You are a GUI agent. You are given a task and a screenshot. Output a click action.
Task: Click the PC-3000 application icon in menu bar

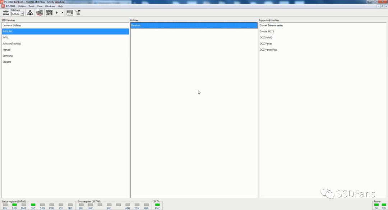3,6
